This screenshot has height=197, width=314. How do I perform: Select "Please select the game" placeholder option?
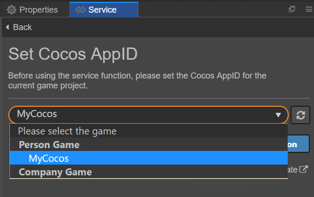click(x=67, y=131)
